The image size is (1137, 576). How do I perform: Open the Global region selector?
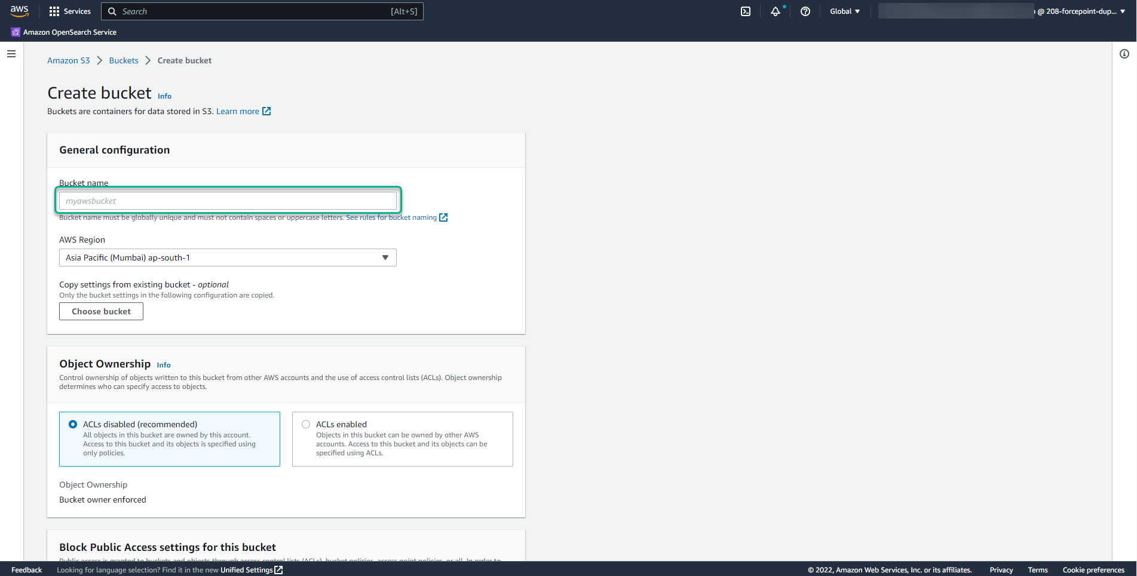pyautogui.click(x=844, y=11)
